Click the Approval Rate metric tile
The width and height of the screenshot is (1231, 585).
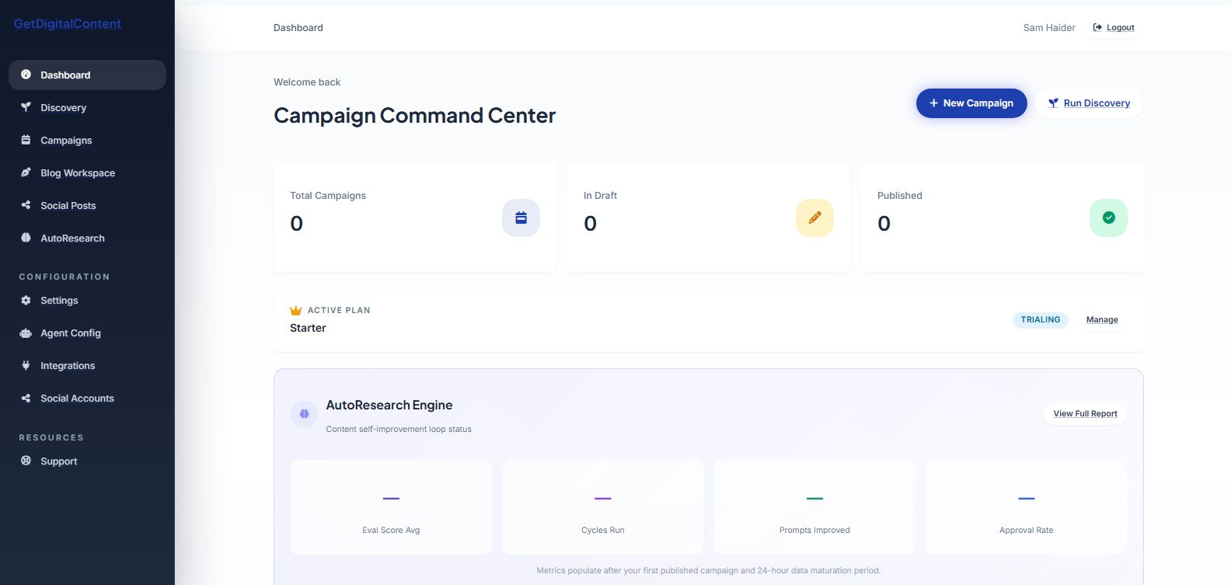pyautogui.click(x=1027, y=507)
